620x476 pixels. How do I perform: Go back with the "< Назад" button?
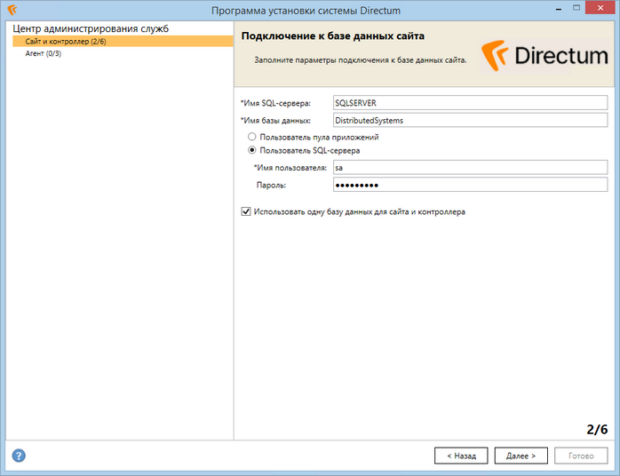(461, 456)
